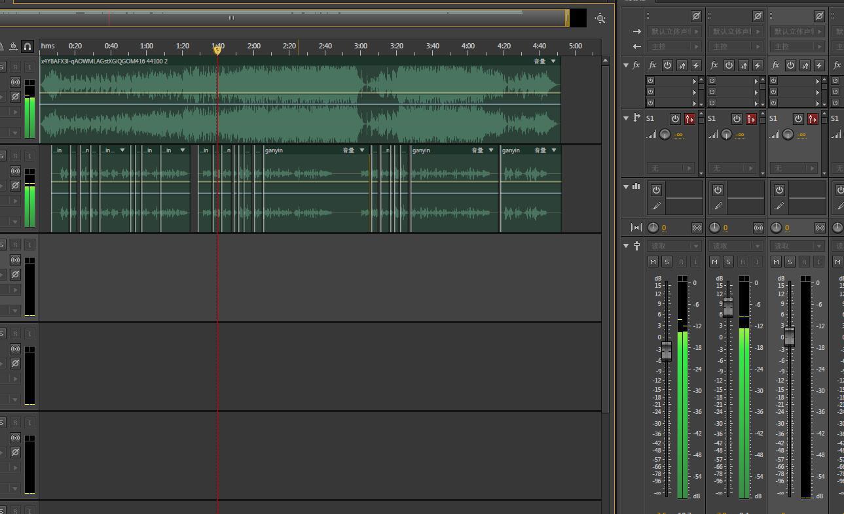This screenshot has width=844, height=514.
Task: Collapse the sends section in the mixer
Action: click(x=626, y=118)
